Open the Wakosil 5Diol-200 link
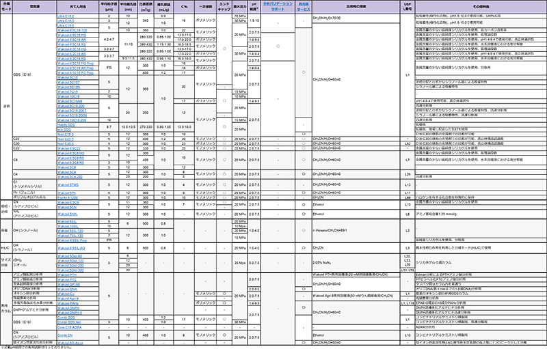547x349 pixels. point(71,266)
